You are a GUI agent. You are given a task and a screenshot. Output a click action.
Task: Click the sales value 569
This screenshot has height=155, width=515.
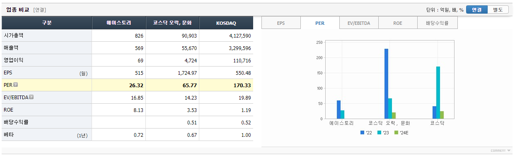(139, 48)
